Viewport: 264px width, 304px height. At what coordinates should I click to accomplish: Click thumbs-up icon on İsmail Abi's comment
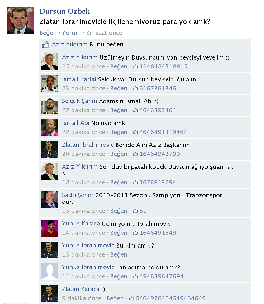pyautogui.click(x=135, y=132)
